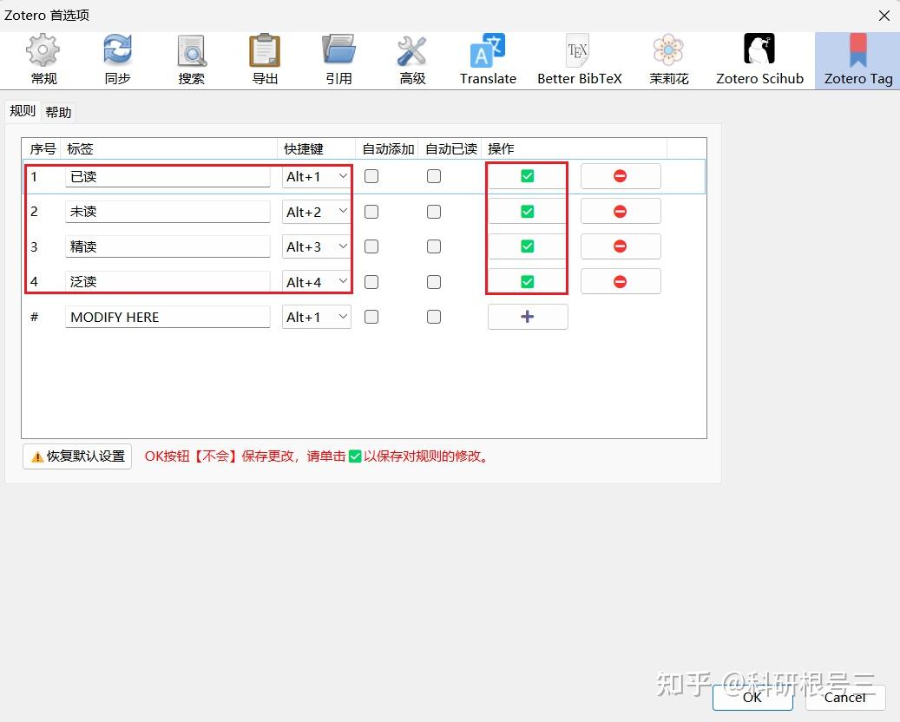This screenshot has height=722, width=900.
Task: Toggle 自动已读 checkbox for 未读 rule
Action: pos(434,212)
